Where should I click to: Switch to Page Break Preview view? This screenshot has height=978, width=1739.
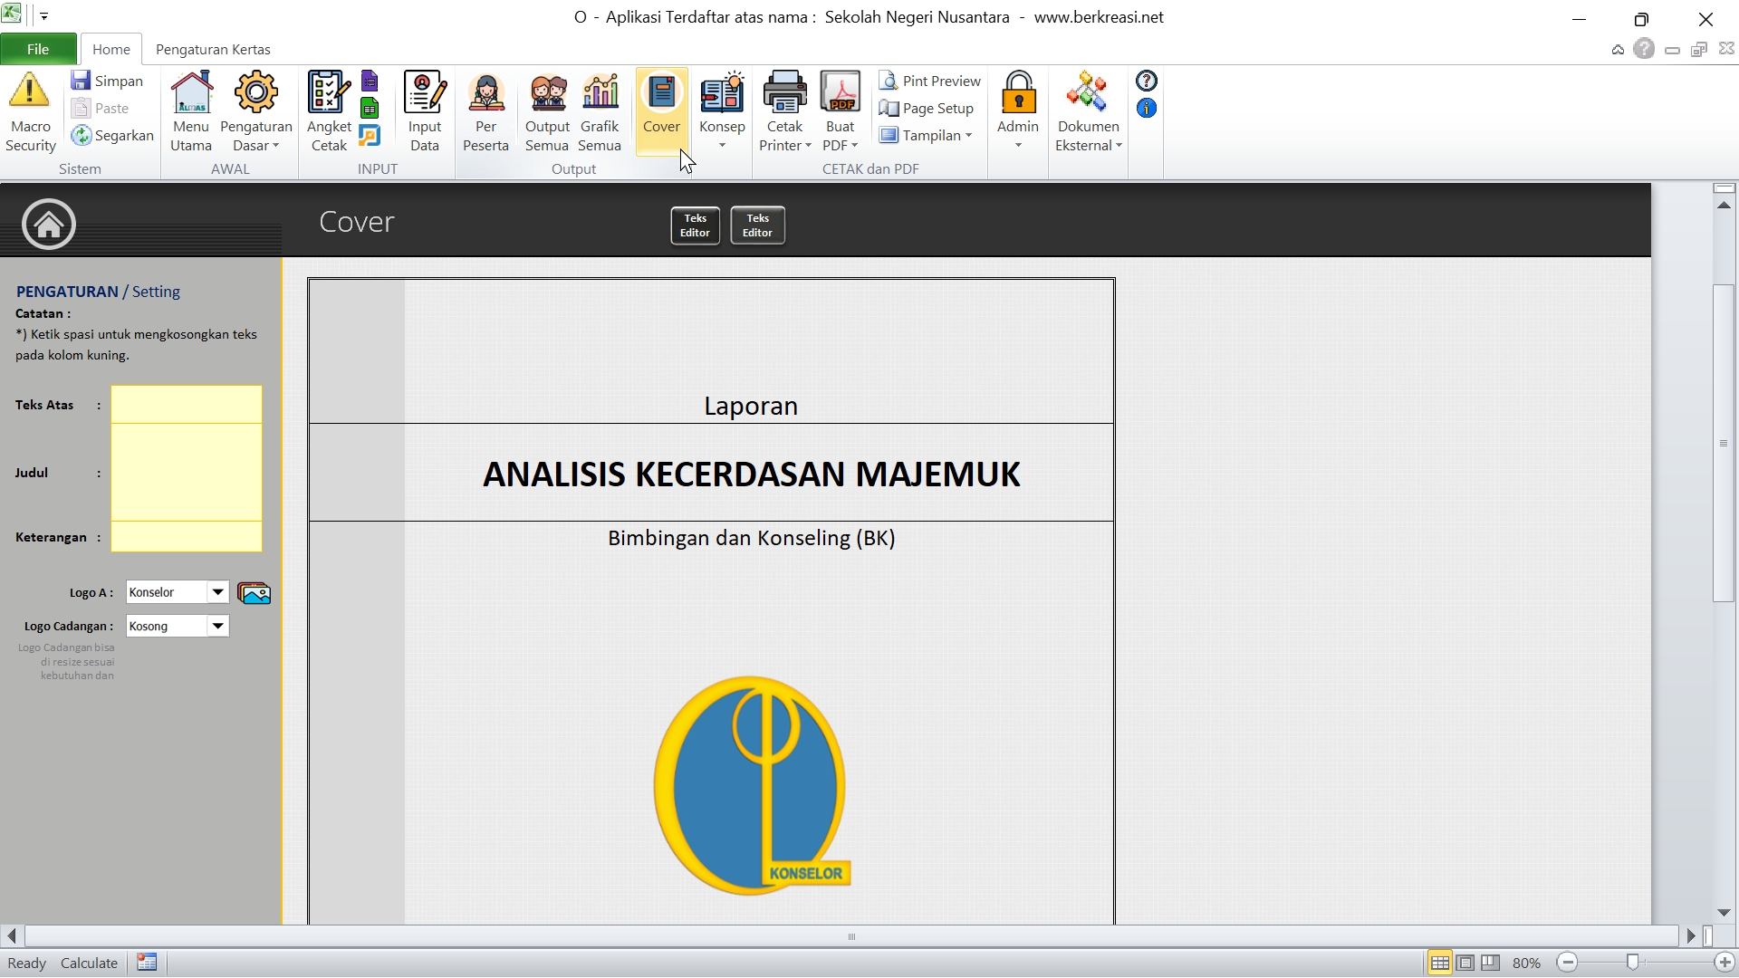[1491, 963]
